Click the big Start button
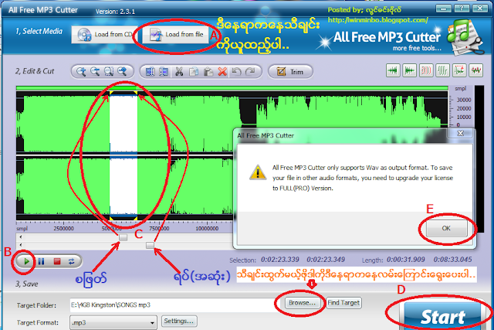 (x=442, y=316)
